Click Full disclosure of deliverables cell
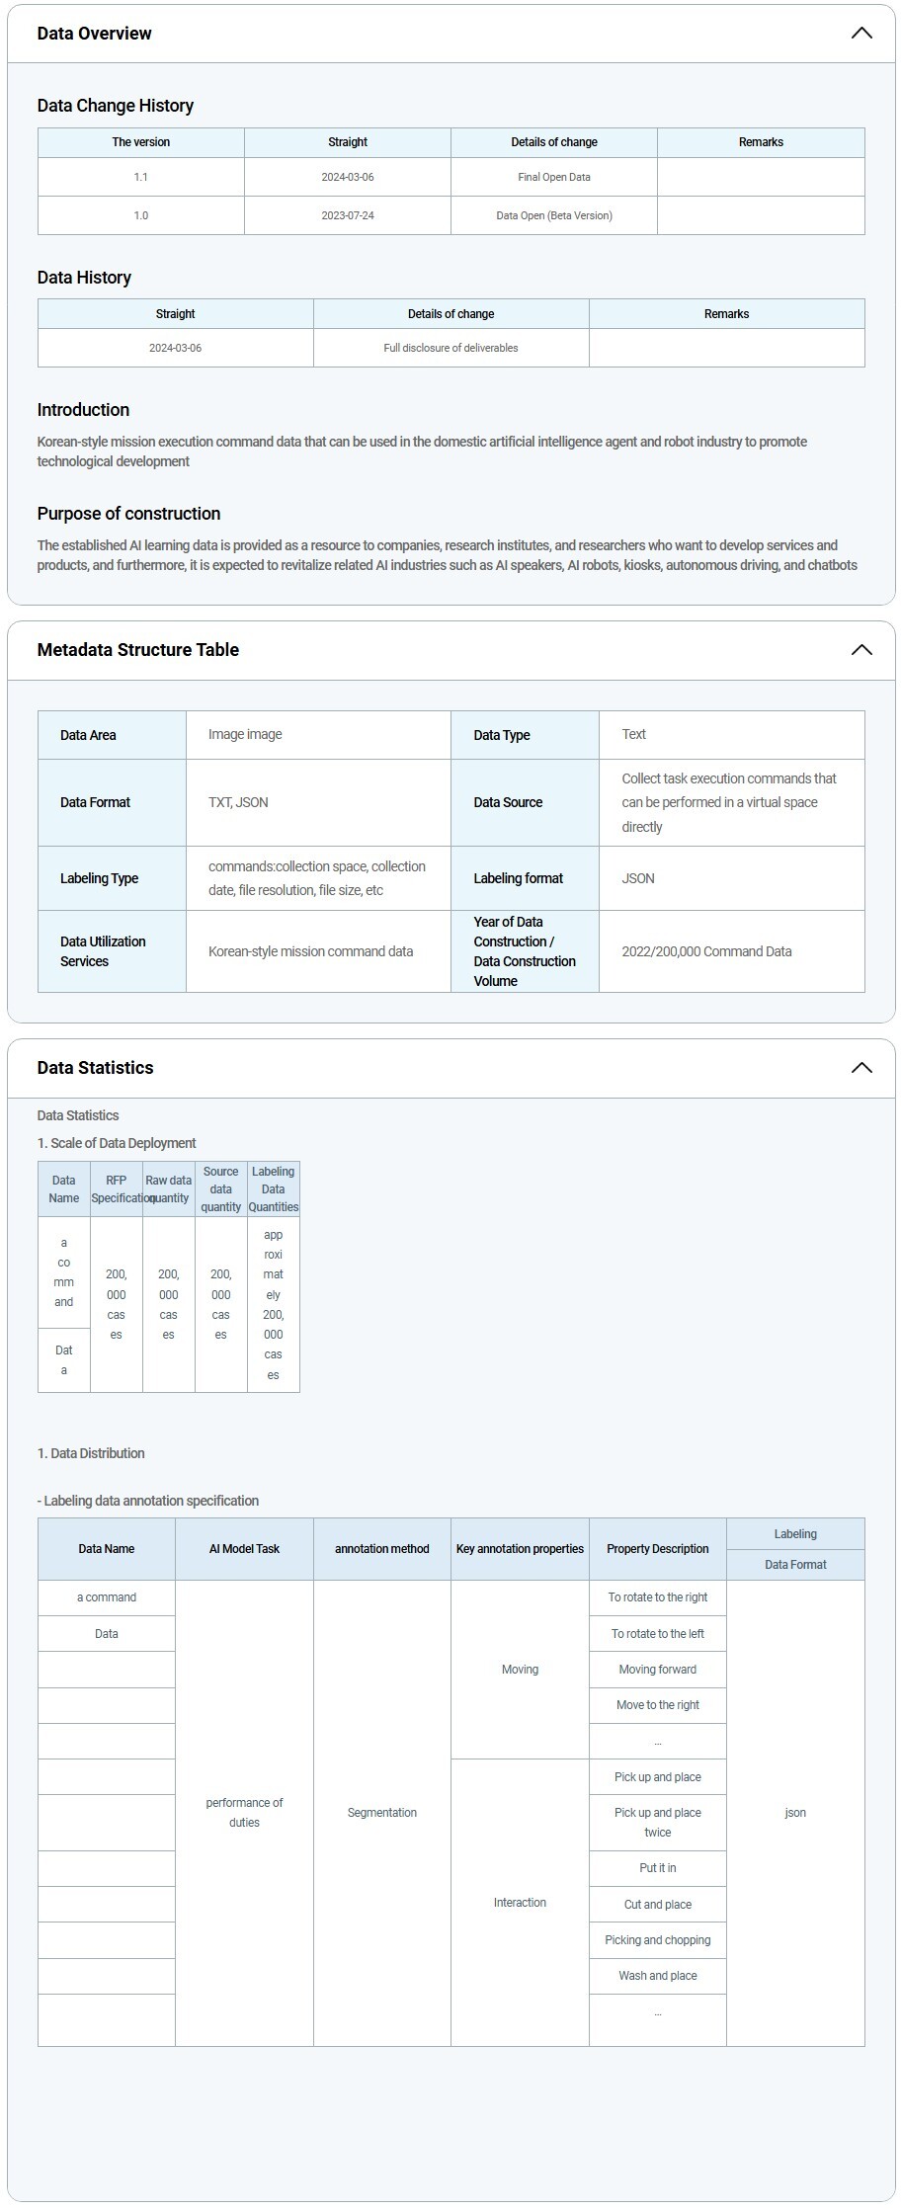Image resolution: width=901 pixels, height=2209 pixels. point(450,348)
